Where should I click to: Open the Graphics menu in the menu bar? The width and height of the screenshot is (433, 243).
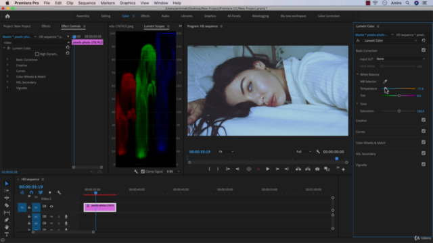127,3
